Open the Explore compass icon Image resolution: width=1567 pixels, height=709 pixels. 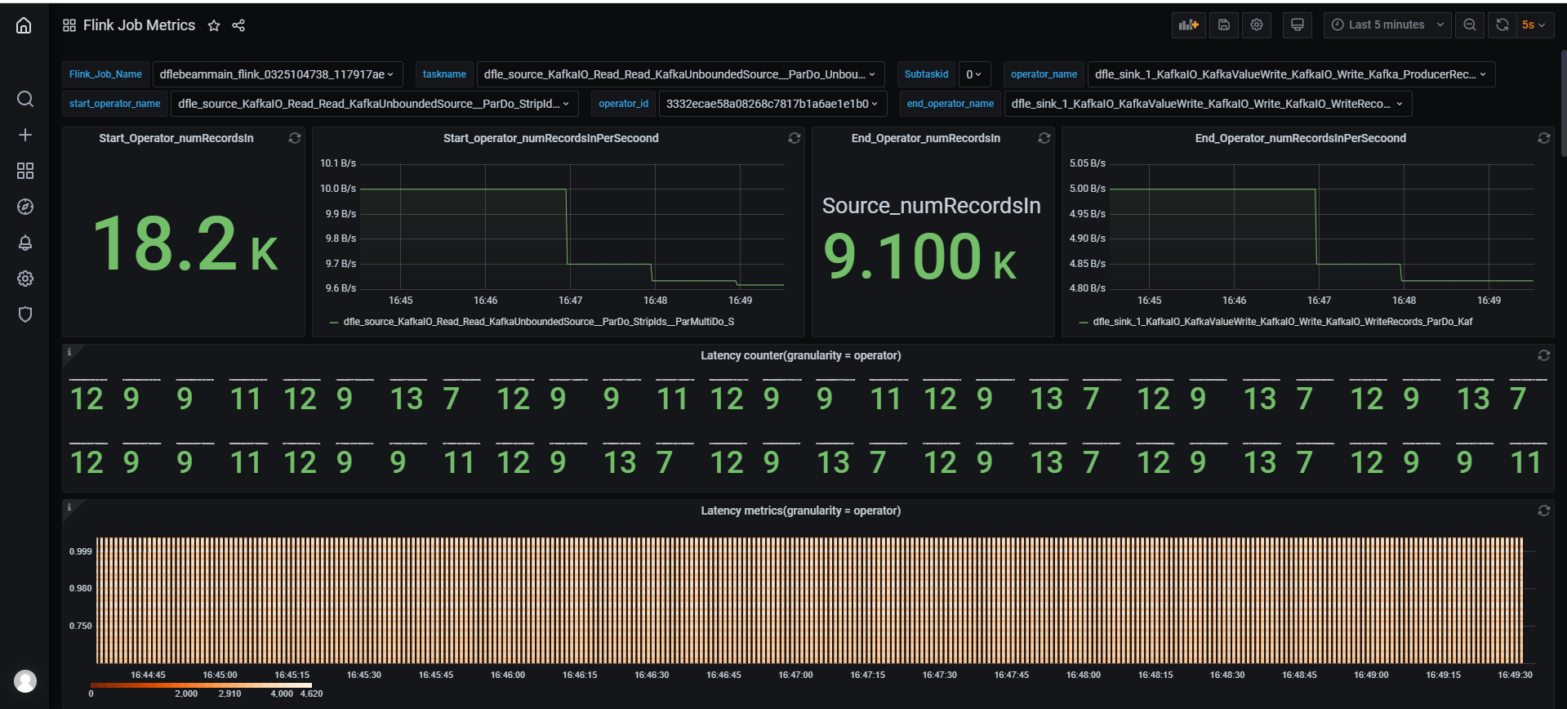pyautogui.click(x=25, y=207)
